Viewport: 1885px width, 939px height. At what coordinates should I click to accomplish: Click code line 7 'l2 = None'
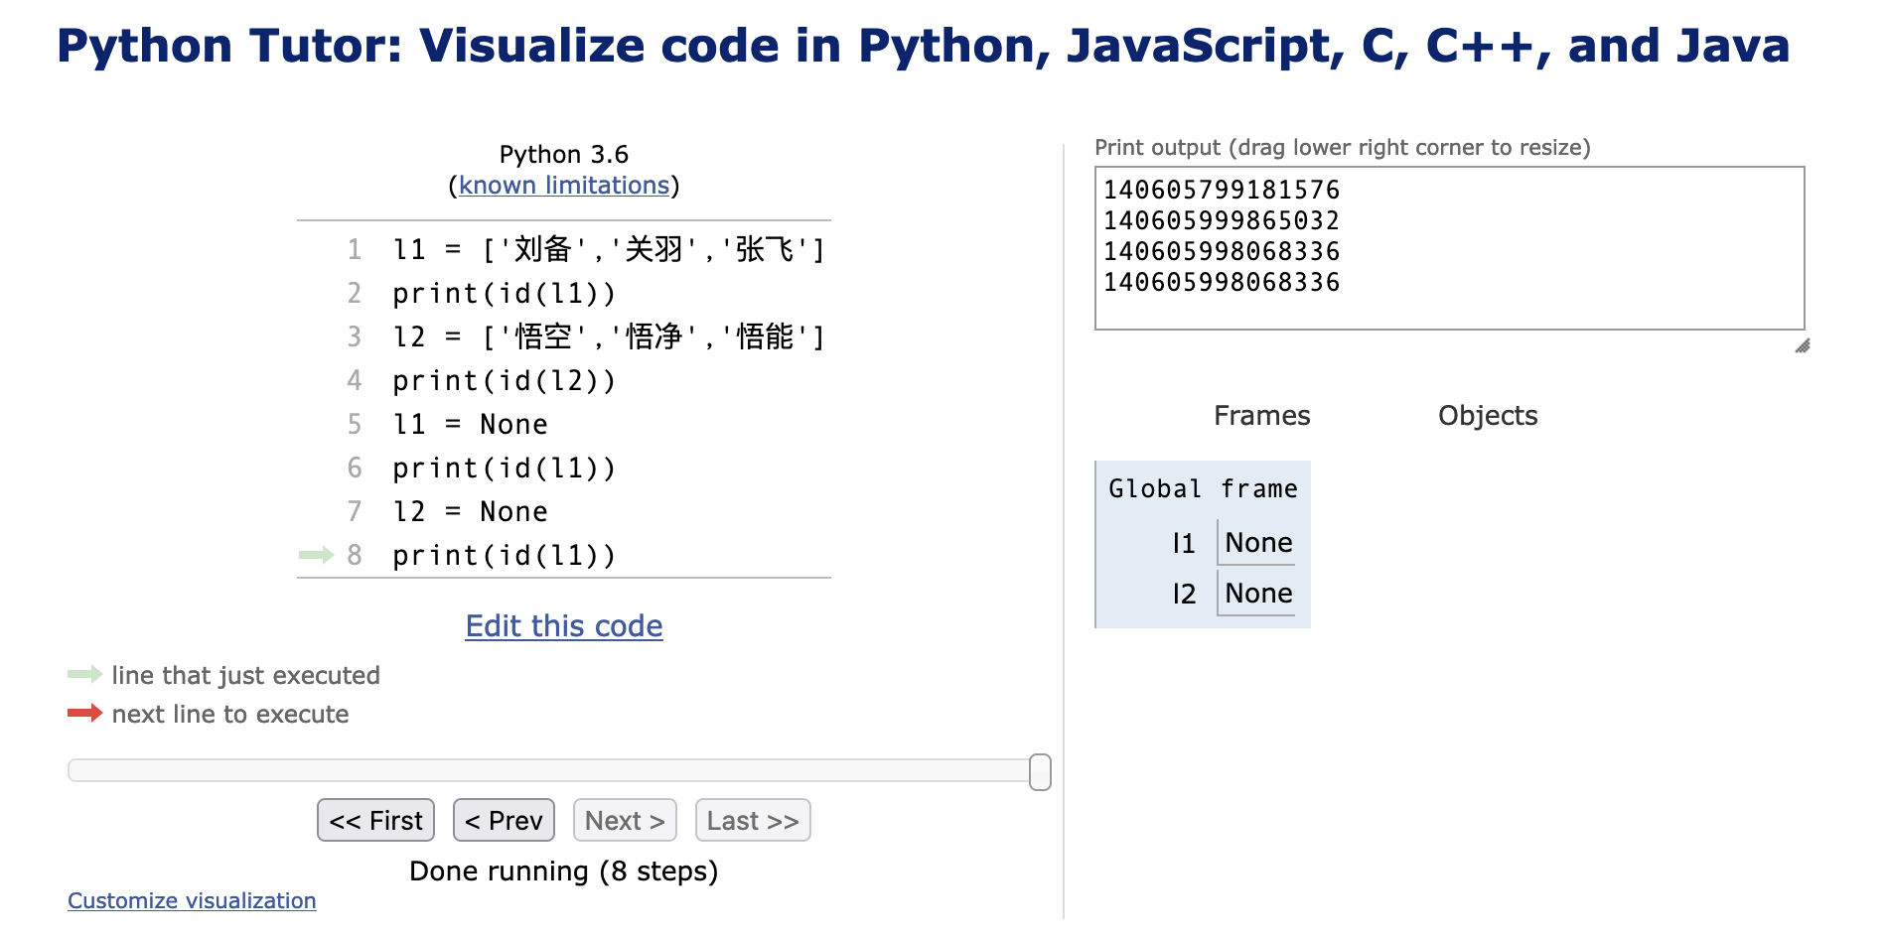tap(470, 512)
